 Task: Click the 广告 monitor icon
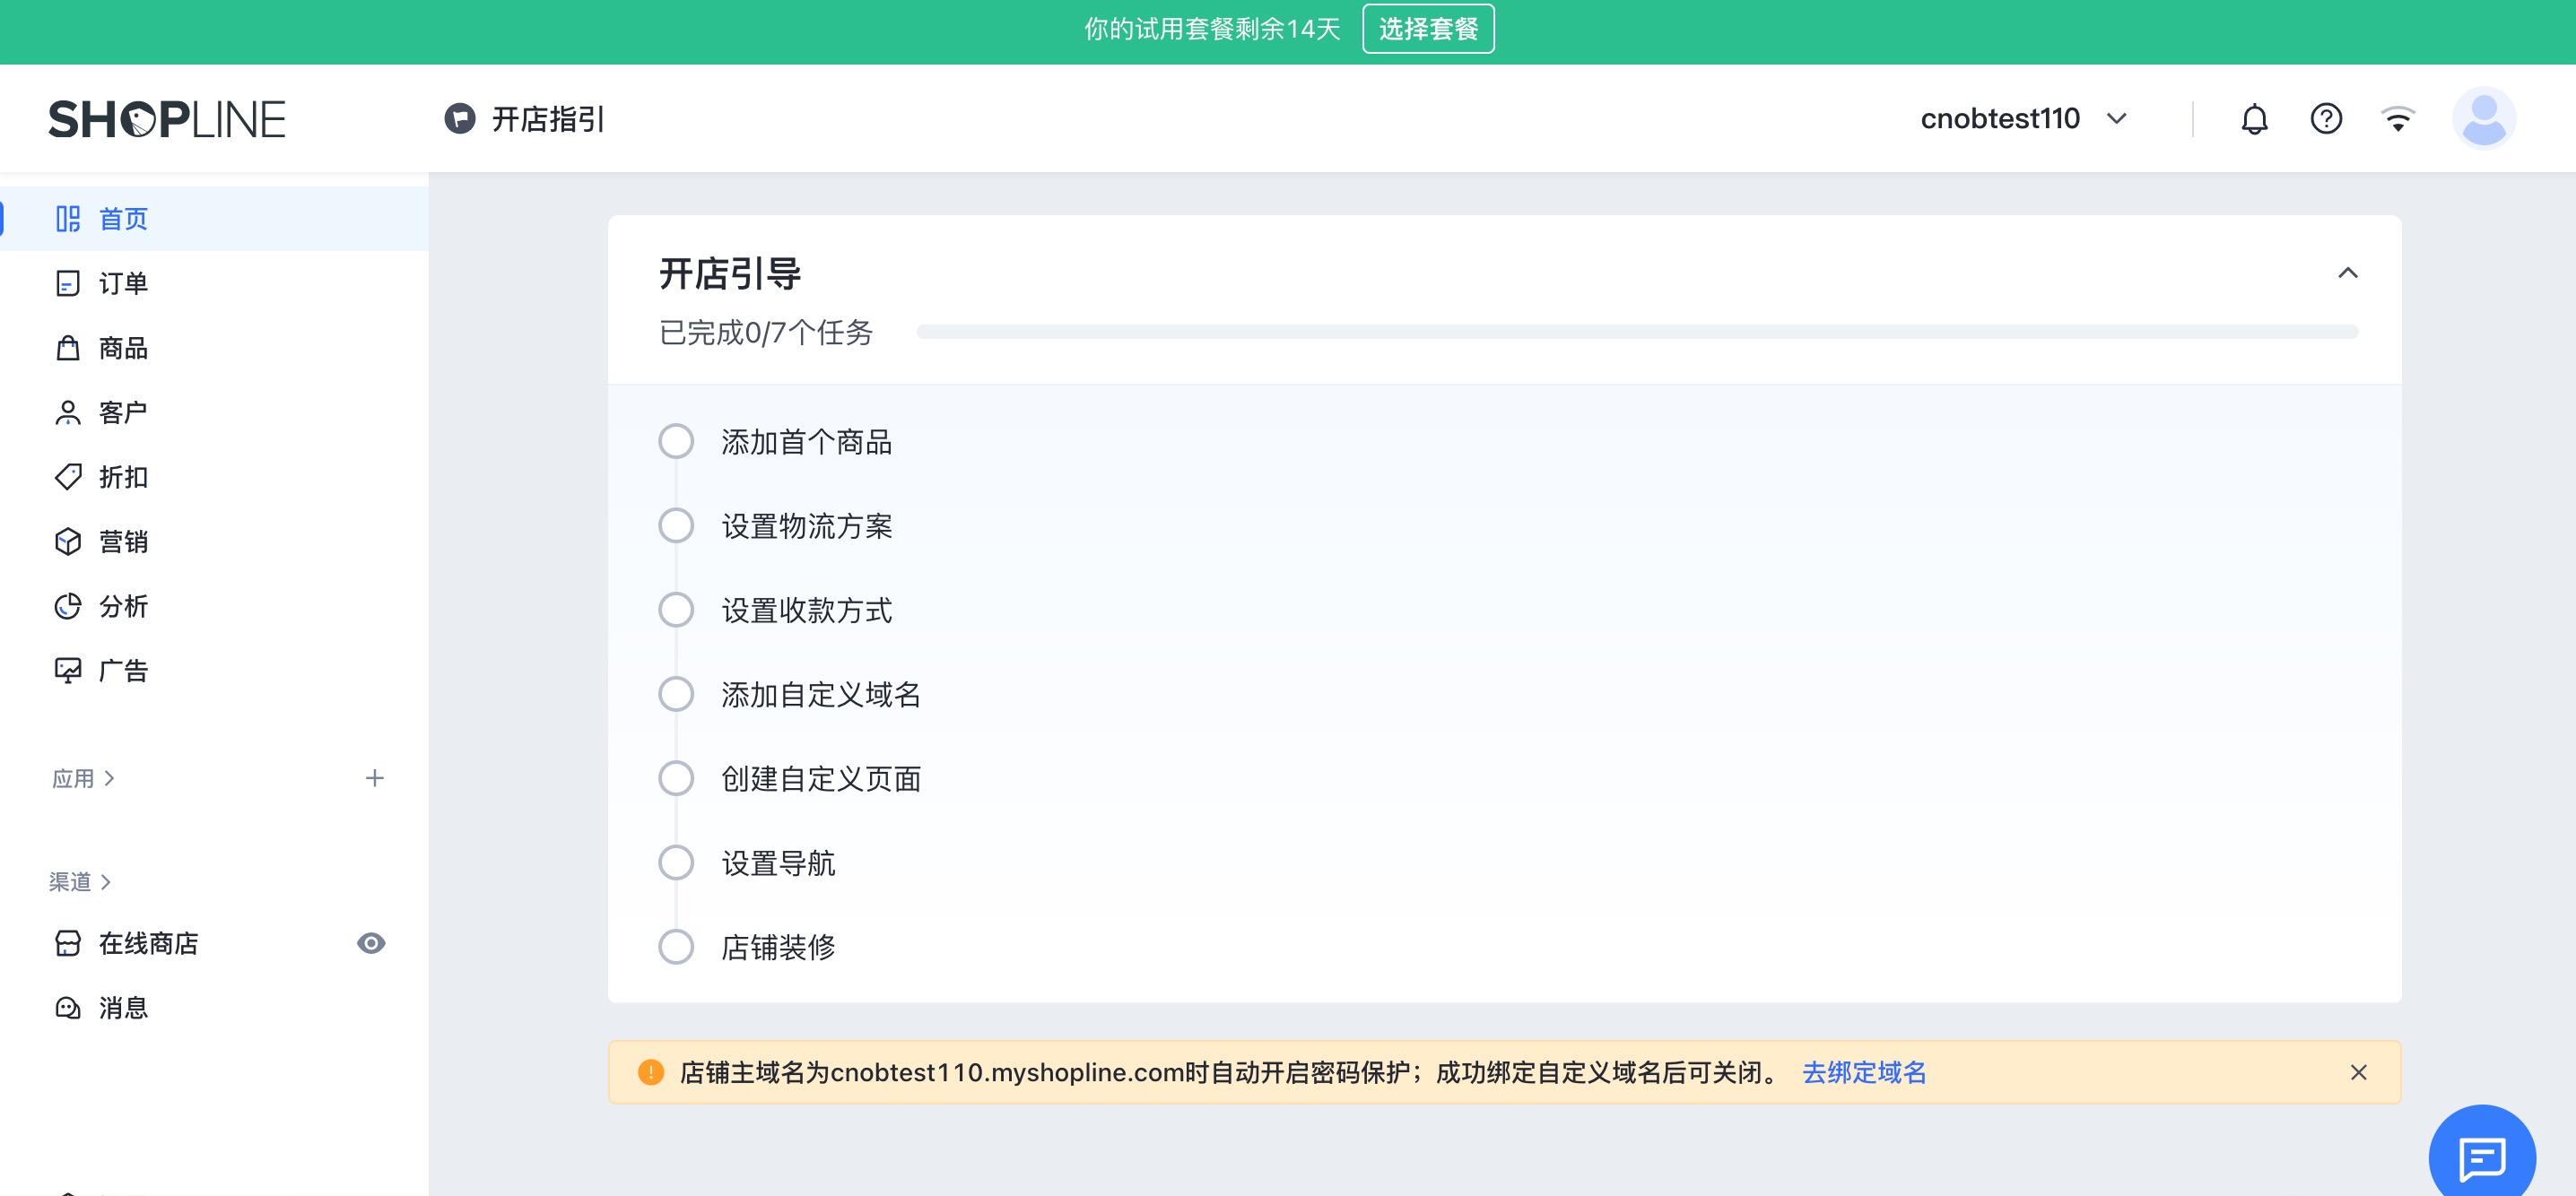click(x=68, y=671)
